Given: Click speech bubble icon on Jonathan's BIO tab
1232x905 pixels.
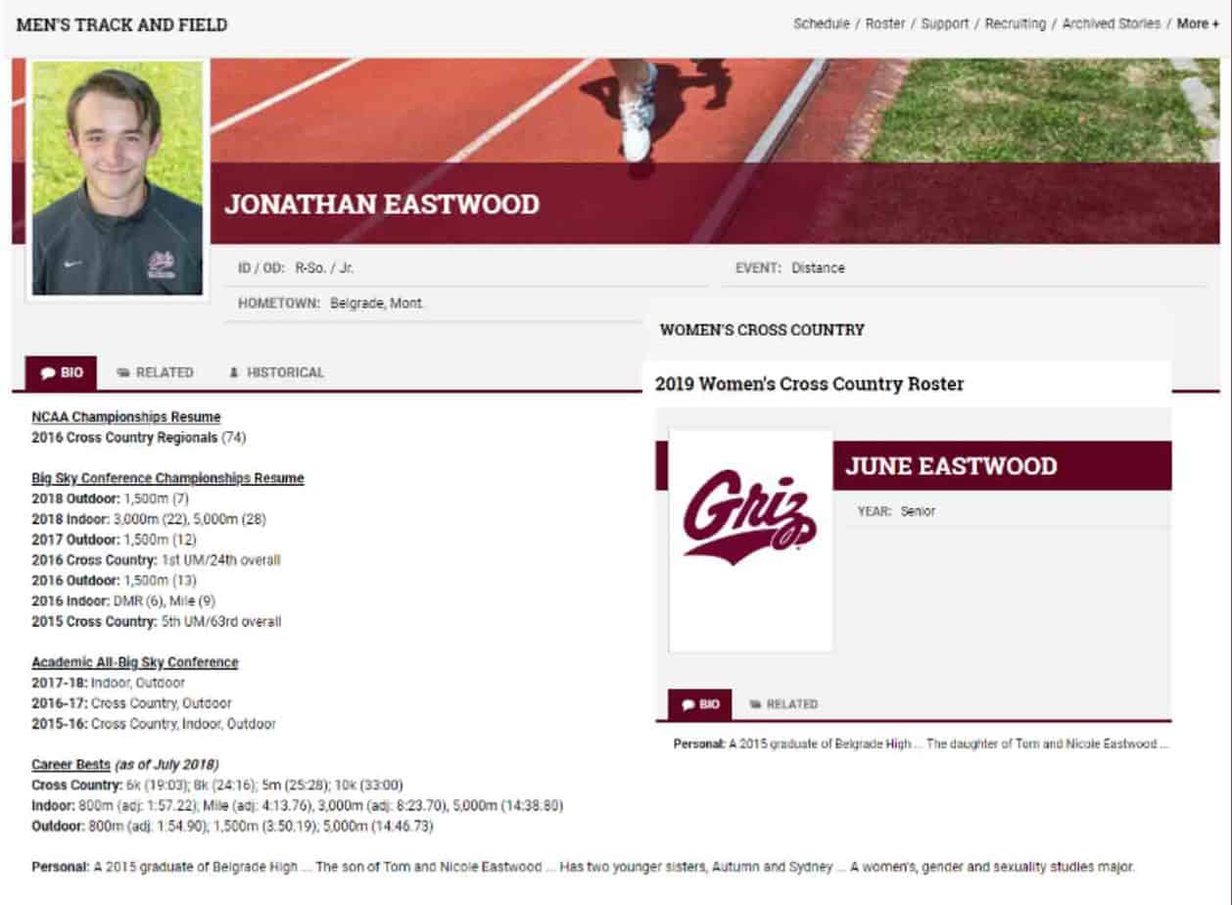Looking at the screenshot, I should point(48,373).
